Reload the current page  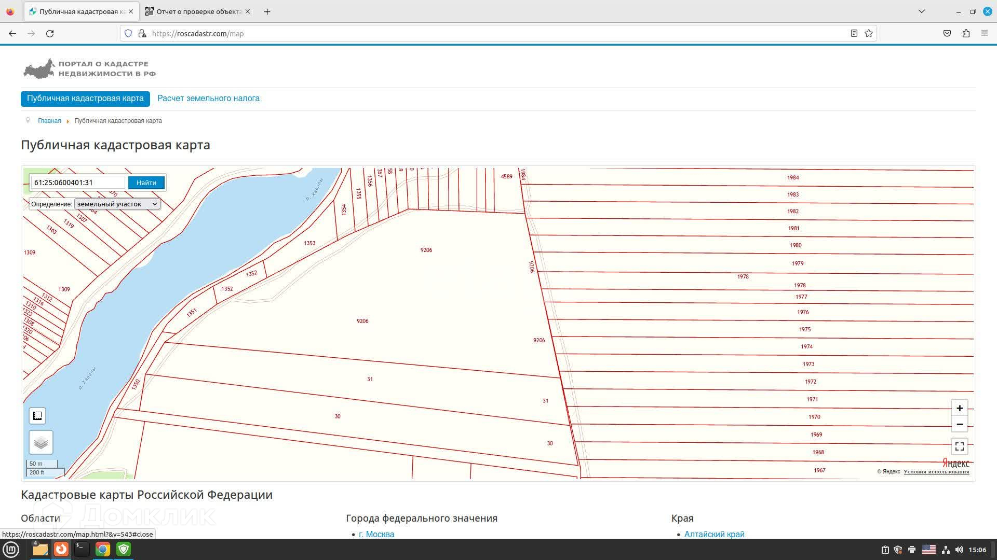50,34
